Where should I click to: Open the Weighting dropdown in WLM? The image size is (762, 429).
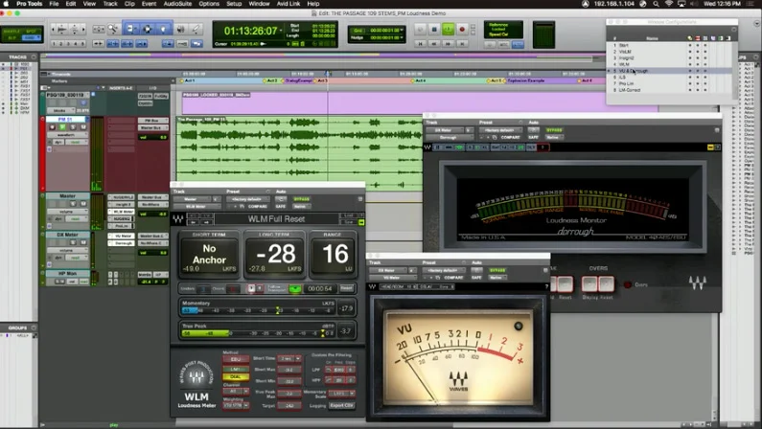click(236, 405)
